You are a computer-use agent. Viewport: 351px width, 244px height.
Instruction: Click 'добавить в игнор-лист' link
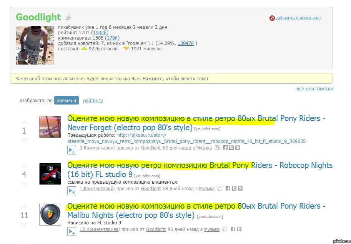(x=298, y=18)
